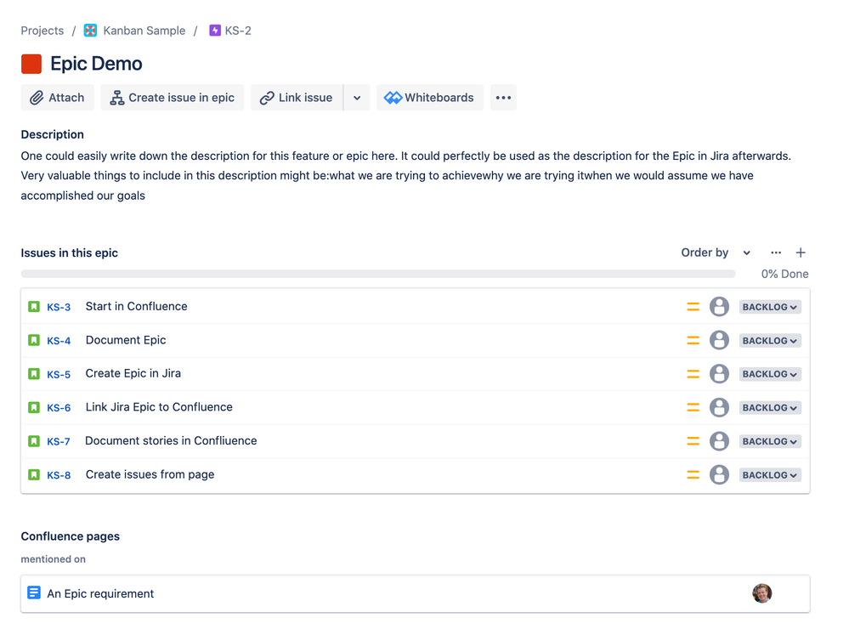Click the story icon for KS-5
This screenshot has height=635, width=849.
coord(34,374)
